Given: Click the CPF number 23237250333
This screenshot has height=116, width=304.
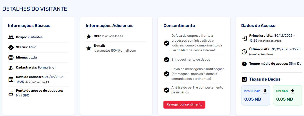Looking at the screenshot, I should [112, 36].
